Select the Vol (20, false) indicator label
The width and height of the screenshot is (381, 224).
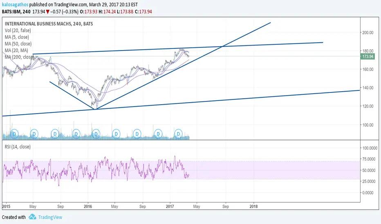(x=18, y=31)
